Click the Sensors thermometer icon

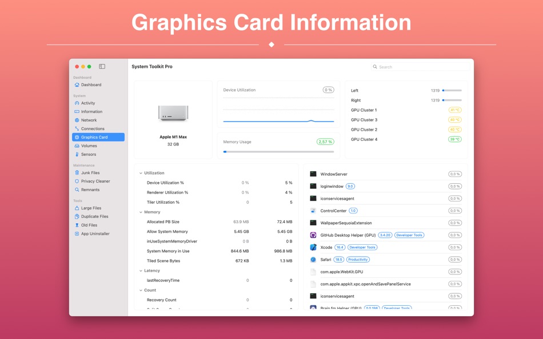click(x=77, y=154)
